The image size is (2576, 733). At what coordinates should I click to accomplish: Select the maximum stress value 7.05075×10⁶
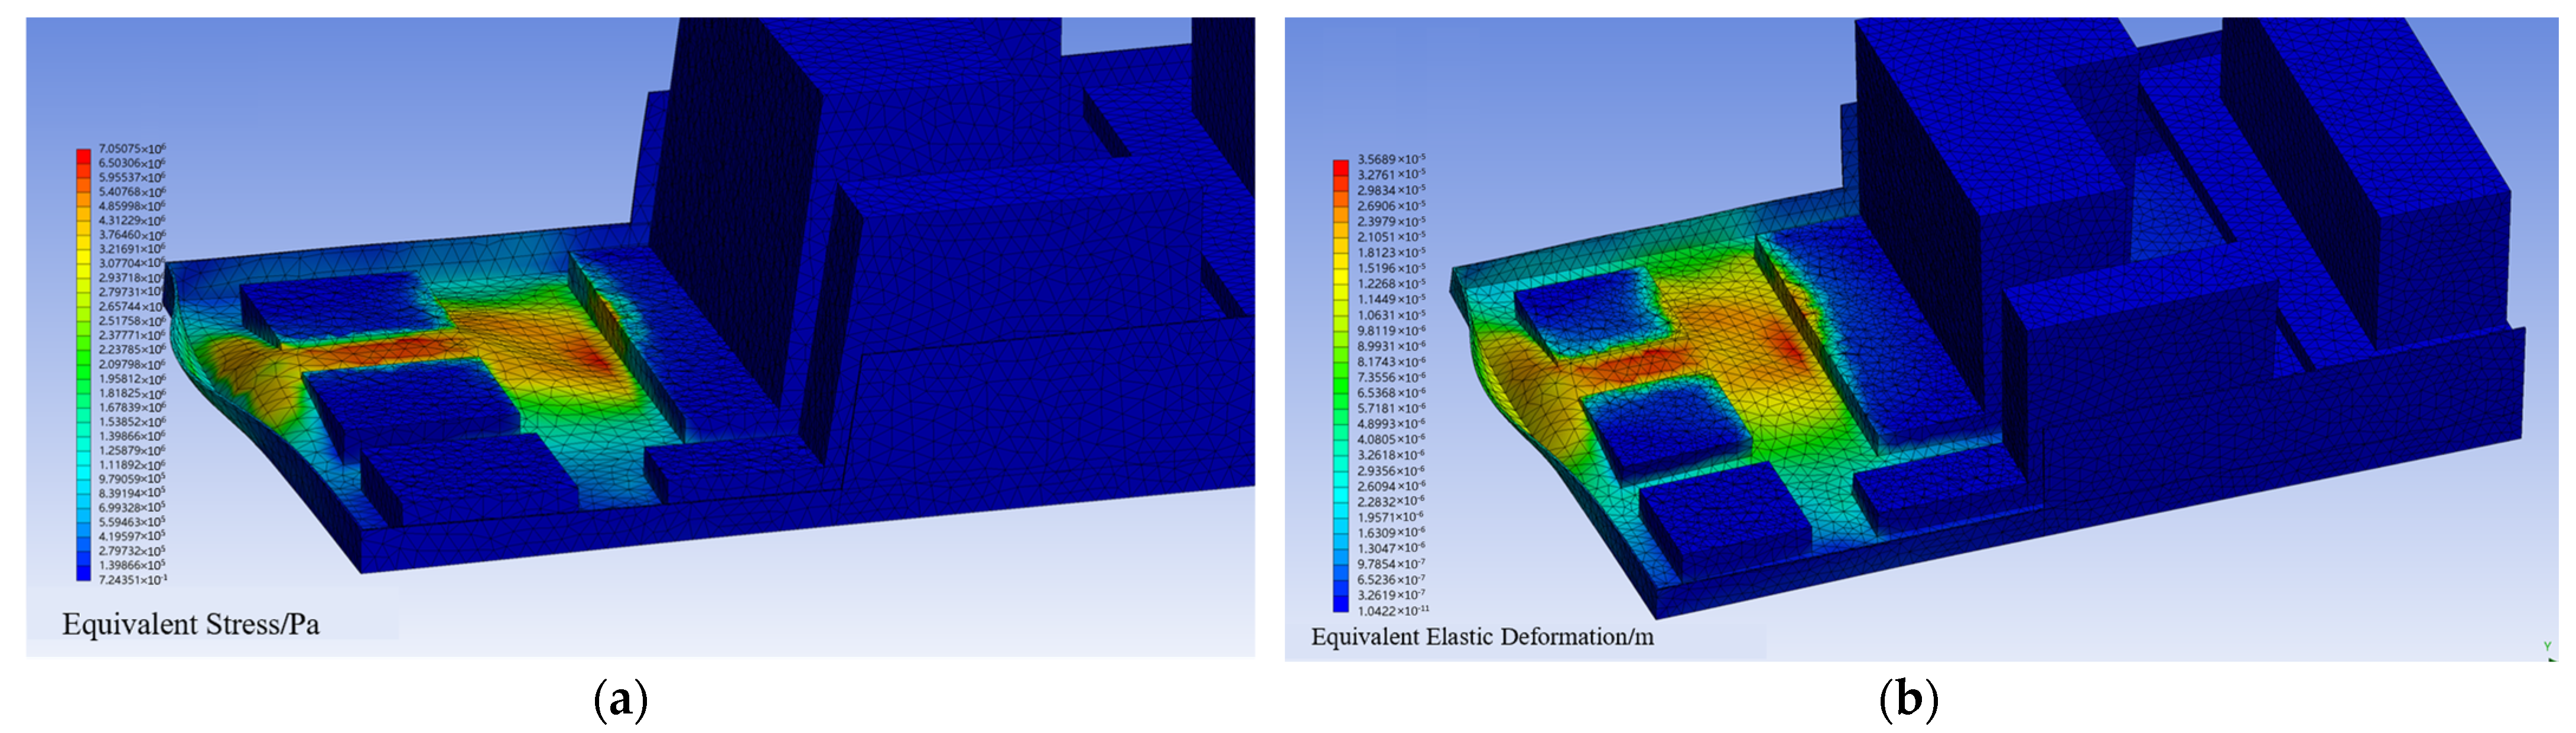(132, 149)
